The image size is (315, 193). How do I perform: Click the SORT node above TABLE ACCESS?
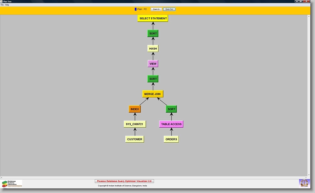171,109
